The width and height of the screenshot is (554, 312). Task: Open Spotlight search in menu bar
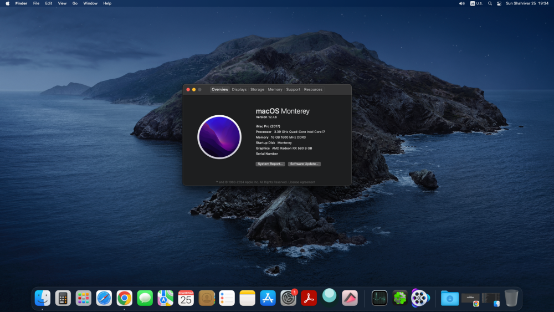click(490, 3)
